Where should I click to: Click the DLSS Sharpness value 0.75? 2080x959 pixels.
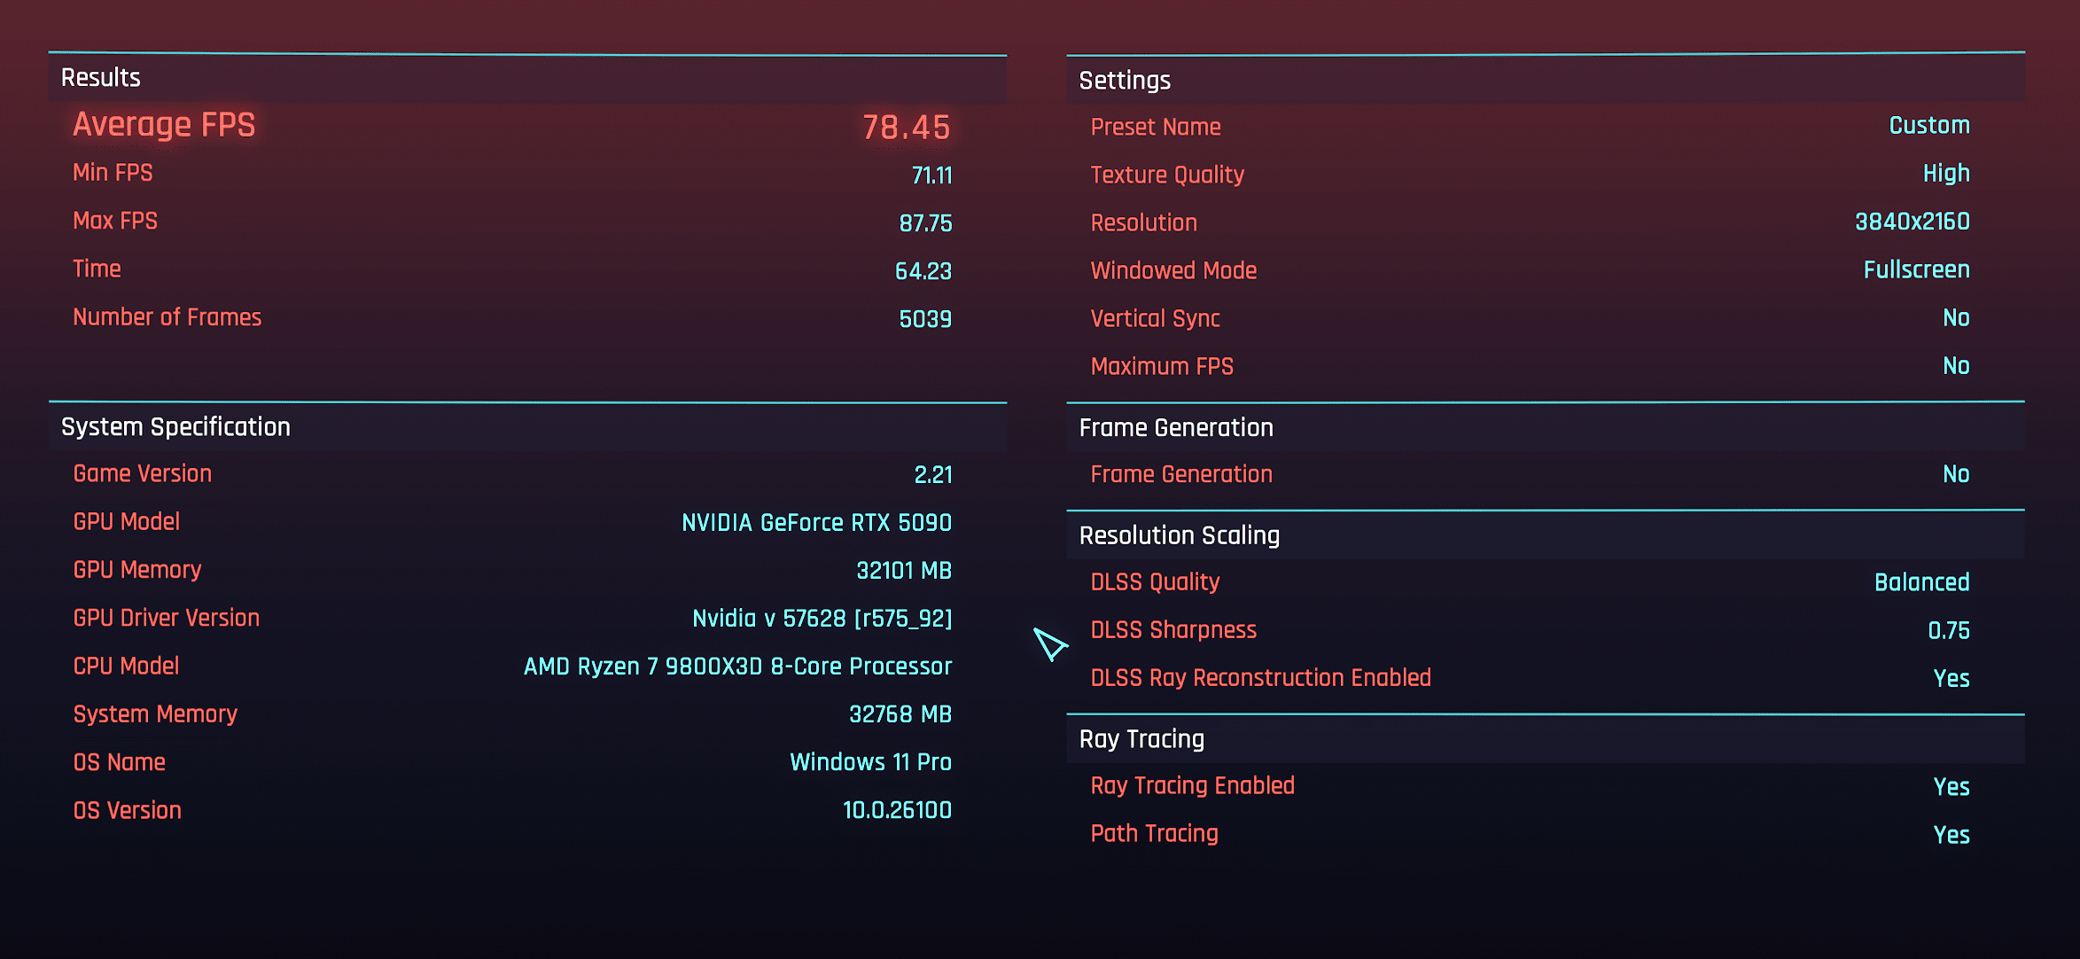[x=1948, y=630]
